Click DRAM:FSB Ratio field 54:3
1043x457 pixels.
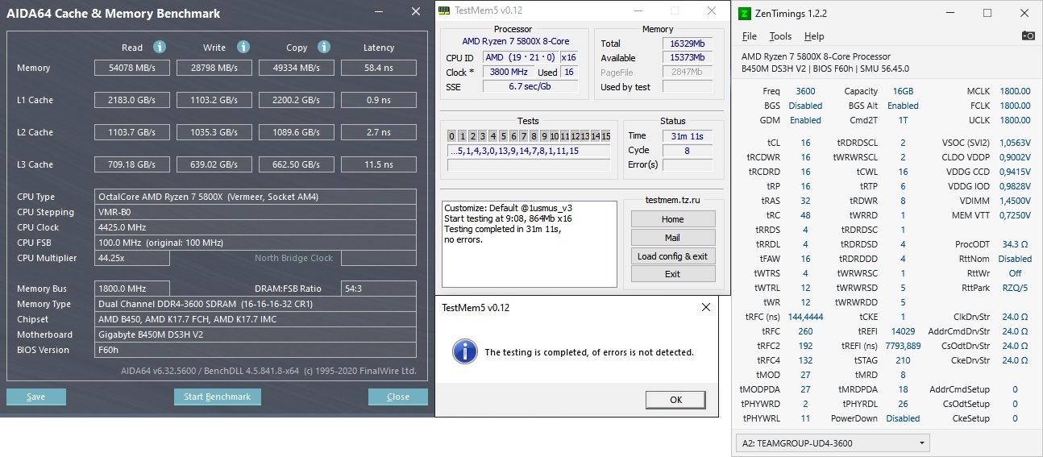point(379,289)
